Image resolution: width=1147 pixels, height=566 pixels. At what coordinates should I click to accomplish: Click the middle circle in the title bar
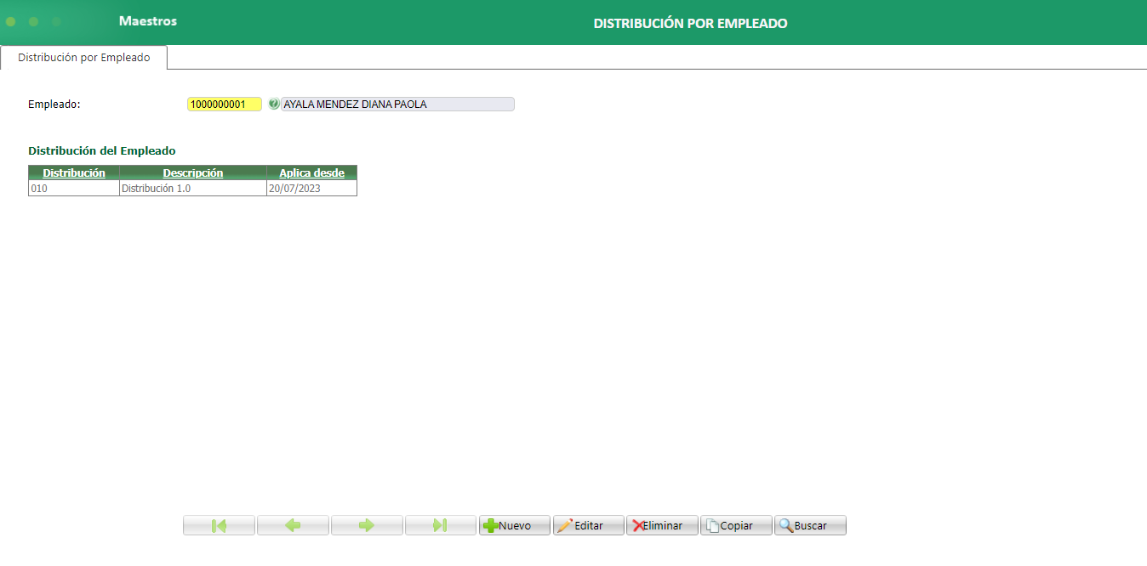tap(34, 23)
